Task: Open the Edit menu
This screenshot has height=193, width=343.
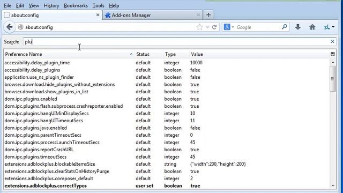Action: point(20,6)
